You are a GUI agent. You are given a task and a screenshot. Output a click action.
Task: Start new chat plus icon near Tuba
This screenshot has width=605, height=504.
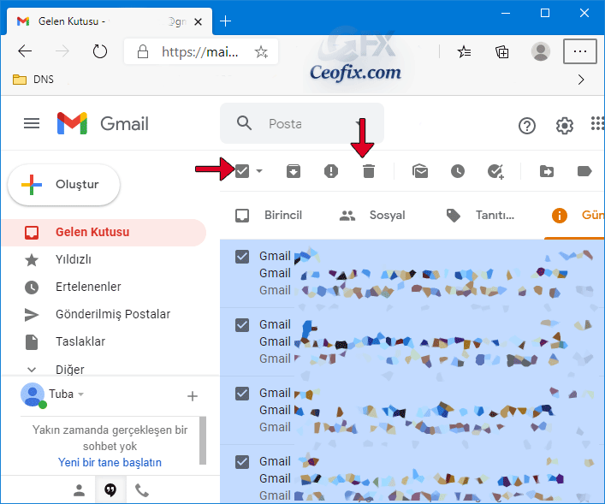pos(193,396)
